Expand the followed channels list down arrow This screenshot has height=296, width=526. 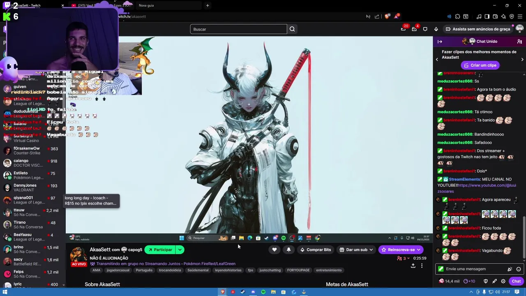[64, 284]
